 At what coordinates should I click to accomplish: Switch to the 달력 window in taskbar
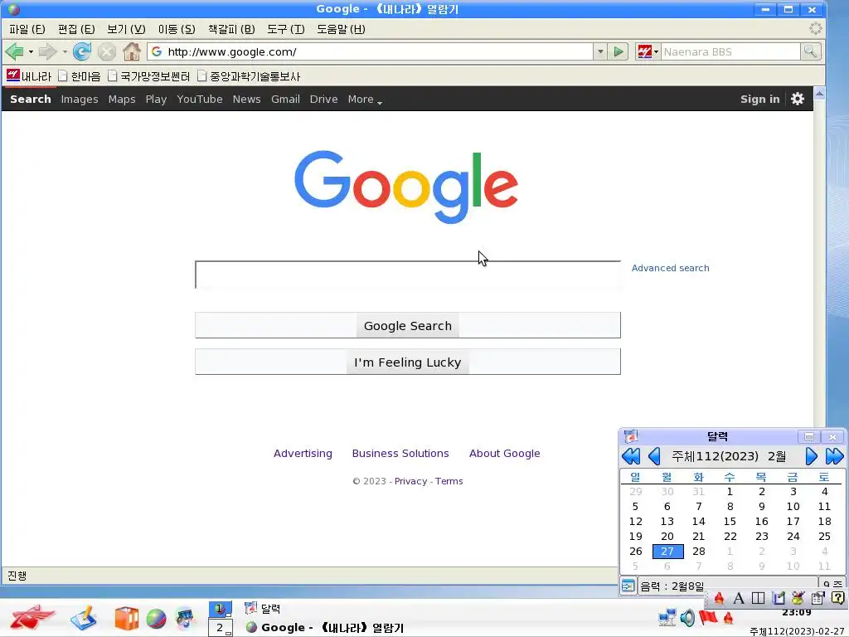[x=263, y=608]
